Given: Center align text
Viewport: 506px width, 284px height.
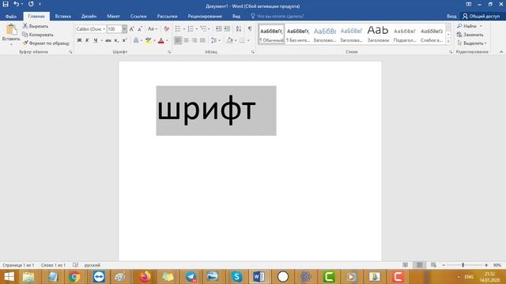Looking at the screenshot, I should (187, 40).
